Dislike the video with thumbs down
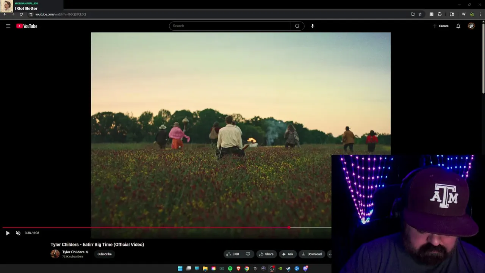Viewport: 485px width, 273px height. (248, 254)
